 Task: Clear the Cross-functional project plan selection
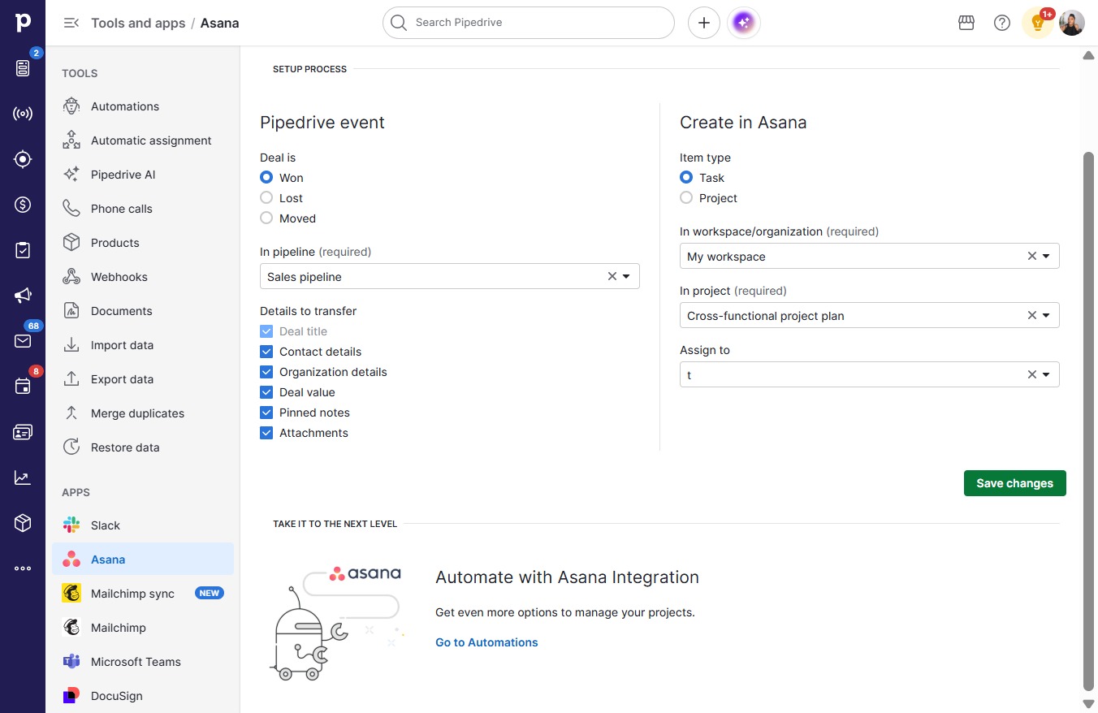1032,315
